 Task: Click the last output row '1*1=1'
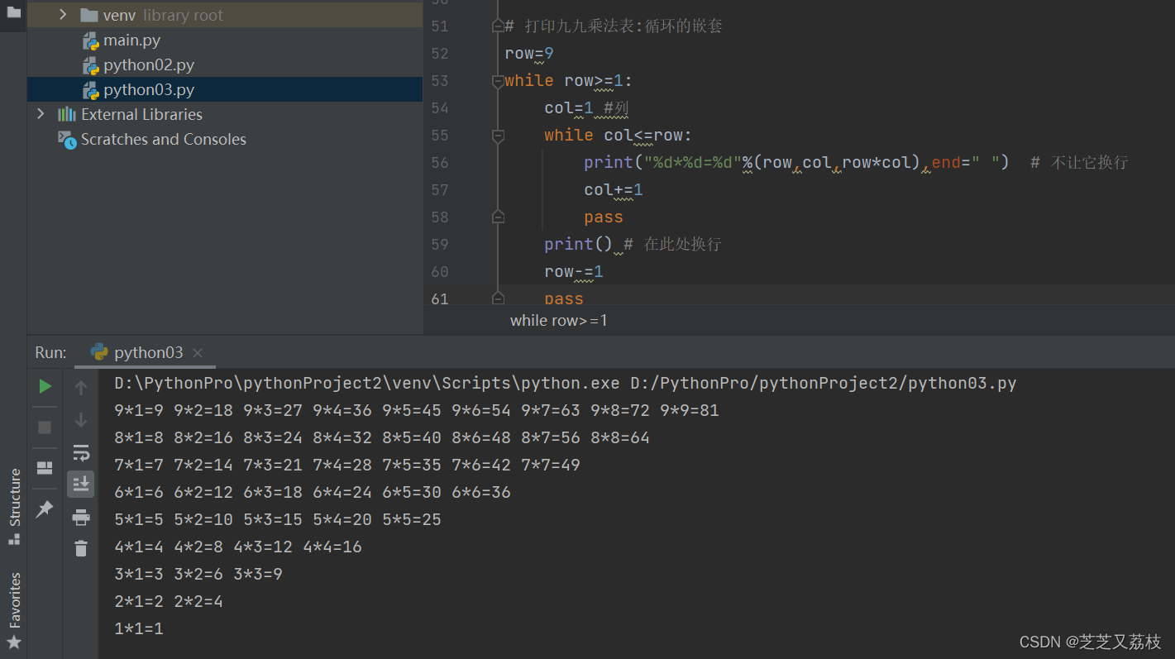(139, 628)
